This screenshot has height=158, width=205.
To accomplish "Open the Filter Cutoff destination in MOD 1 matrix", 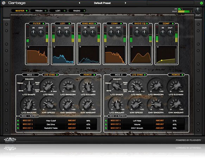I will pos(51,121).
